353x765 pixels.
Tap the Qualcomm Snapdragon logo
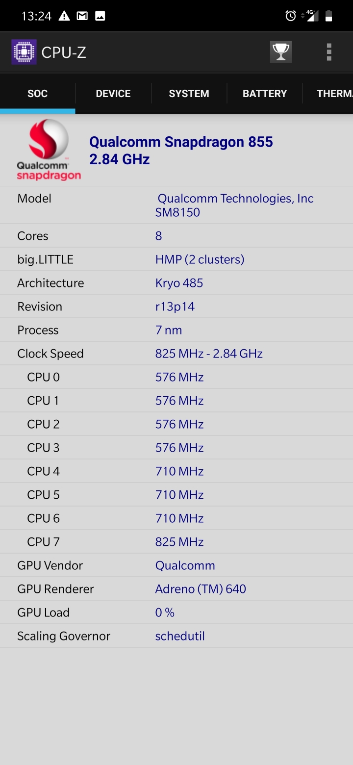[x=49, y=150]
